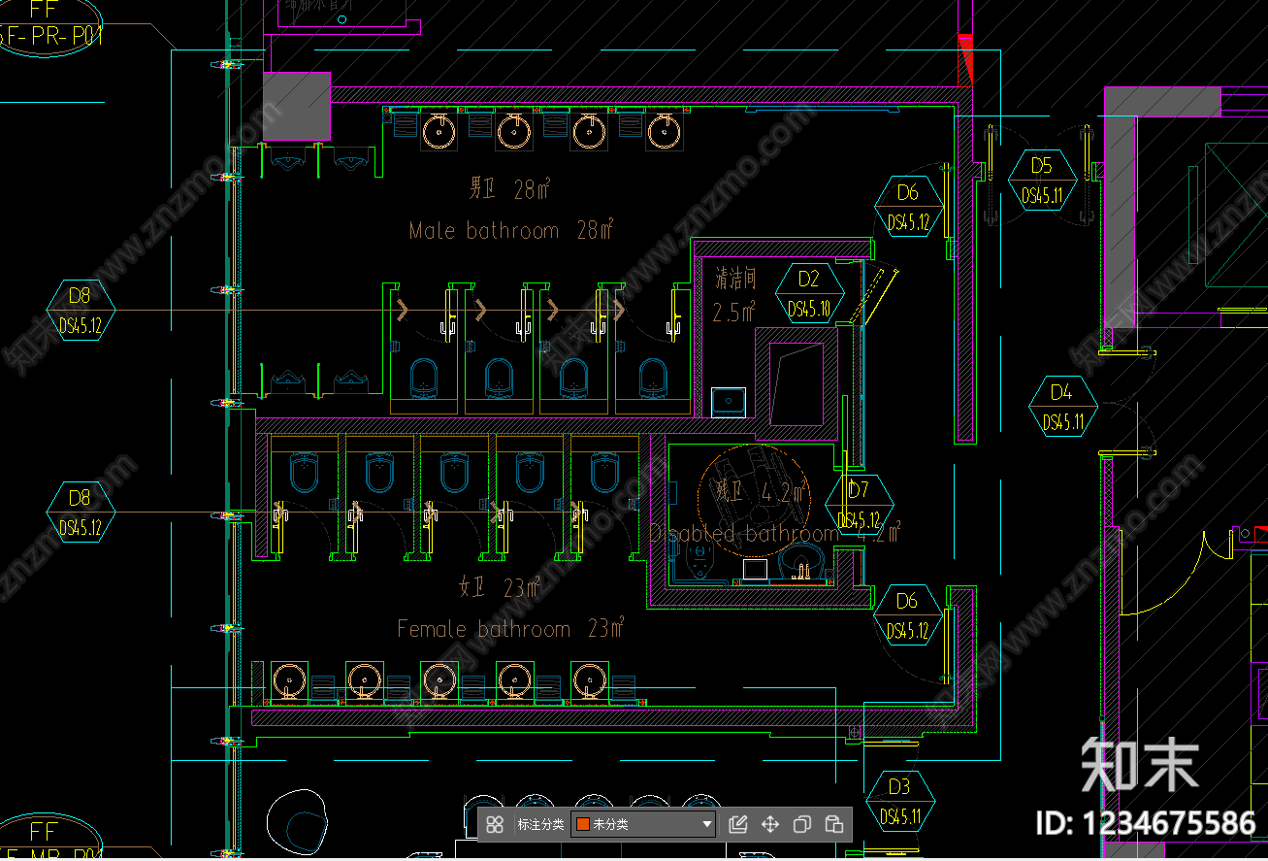This screenshot has width=1268, height=861.
Task: Select the 清洁间 room label
Action: tap(735, 279)
